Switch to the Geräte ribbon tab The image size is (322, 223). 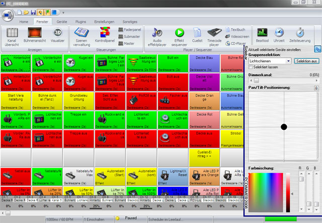point(62,22)
